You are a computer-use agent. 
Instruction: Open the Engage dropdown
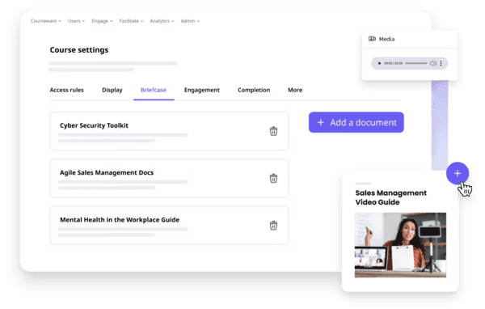(x=102, y=21)
